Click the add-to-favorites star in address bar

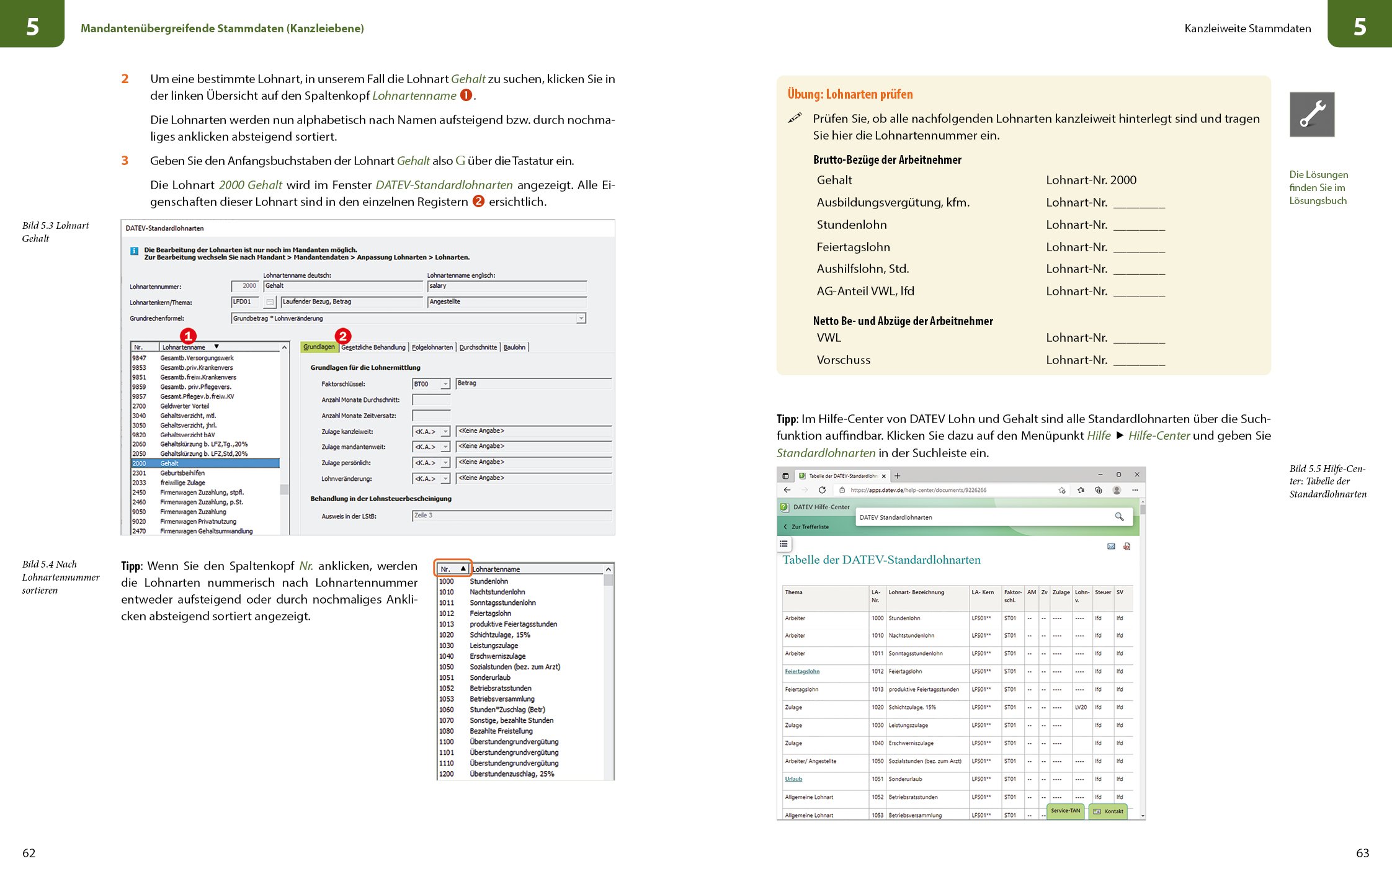tap(1062, 490)
